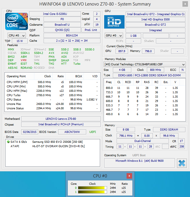The height and width of the screenshot is (197, 190).
Task: Click green check icon next to SATA 6 Gb/s
Action: tap(8, 142)
